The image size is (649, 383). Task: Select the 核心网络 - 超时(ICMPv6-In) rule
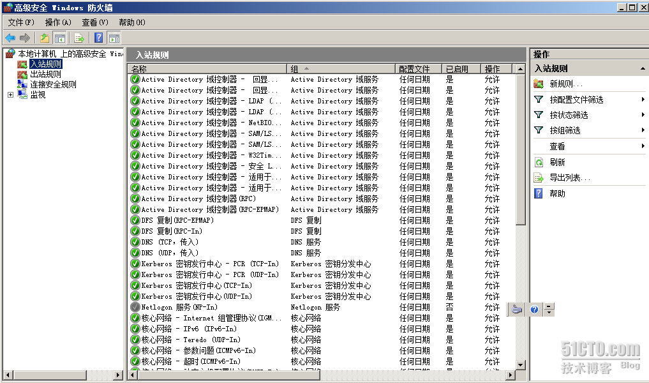pos(191,361)
